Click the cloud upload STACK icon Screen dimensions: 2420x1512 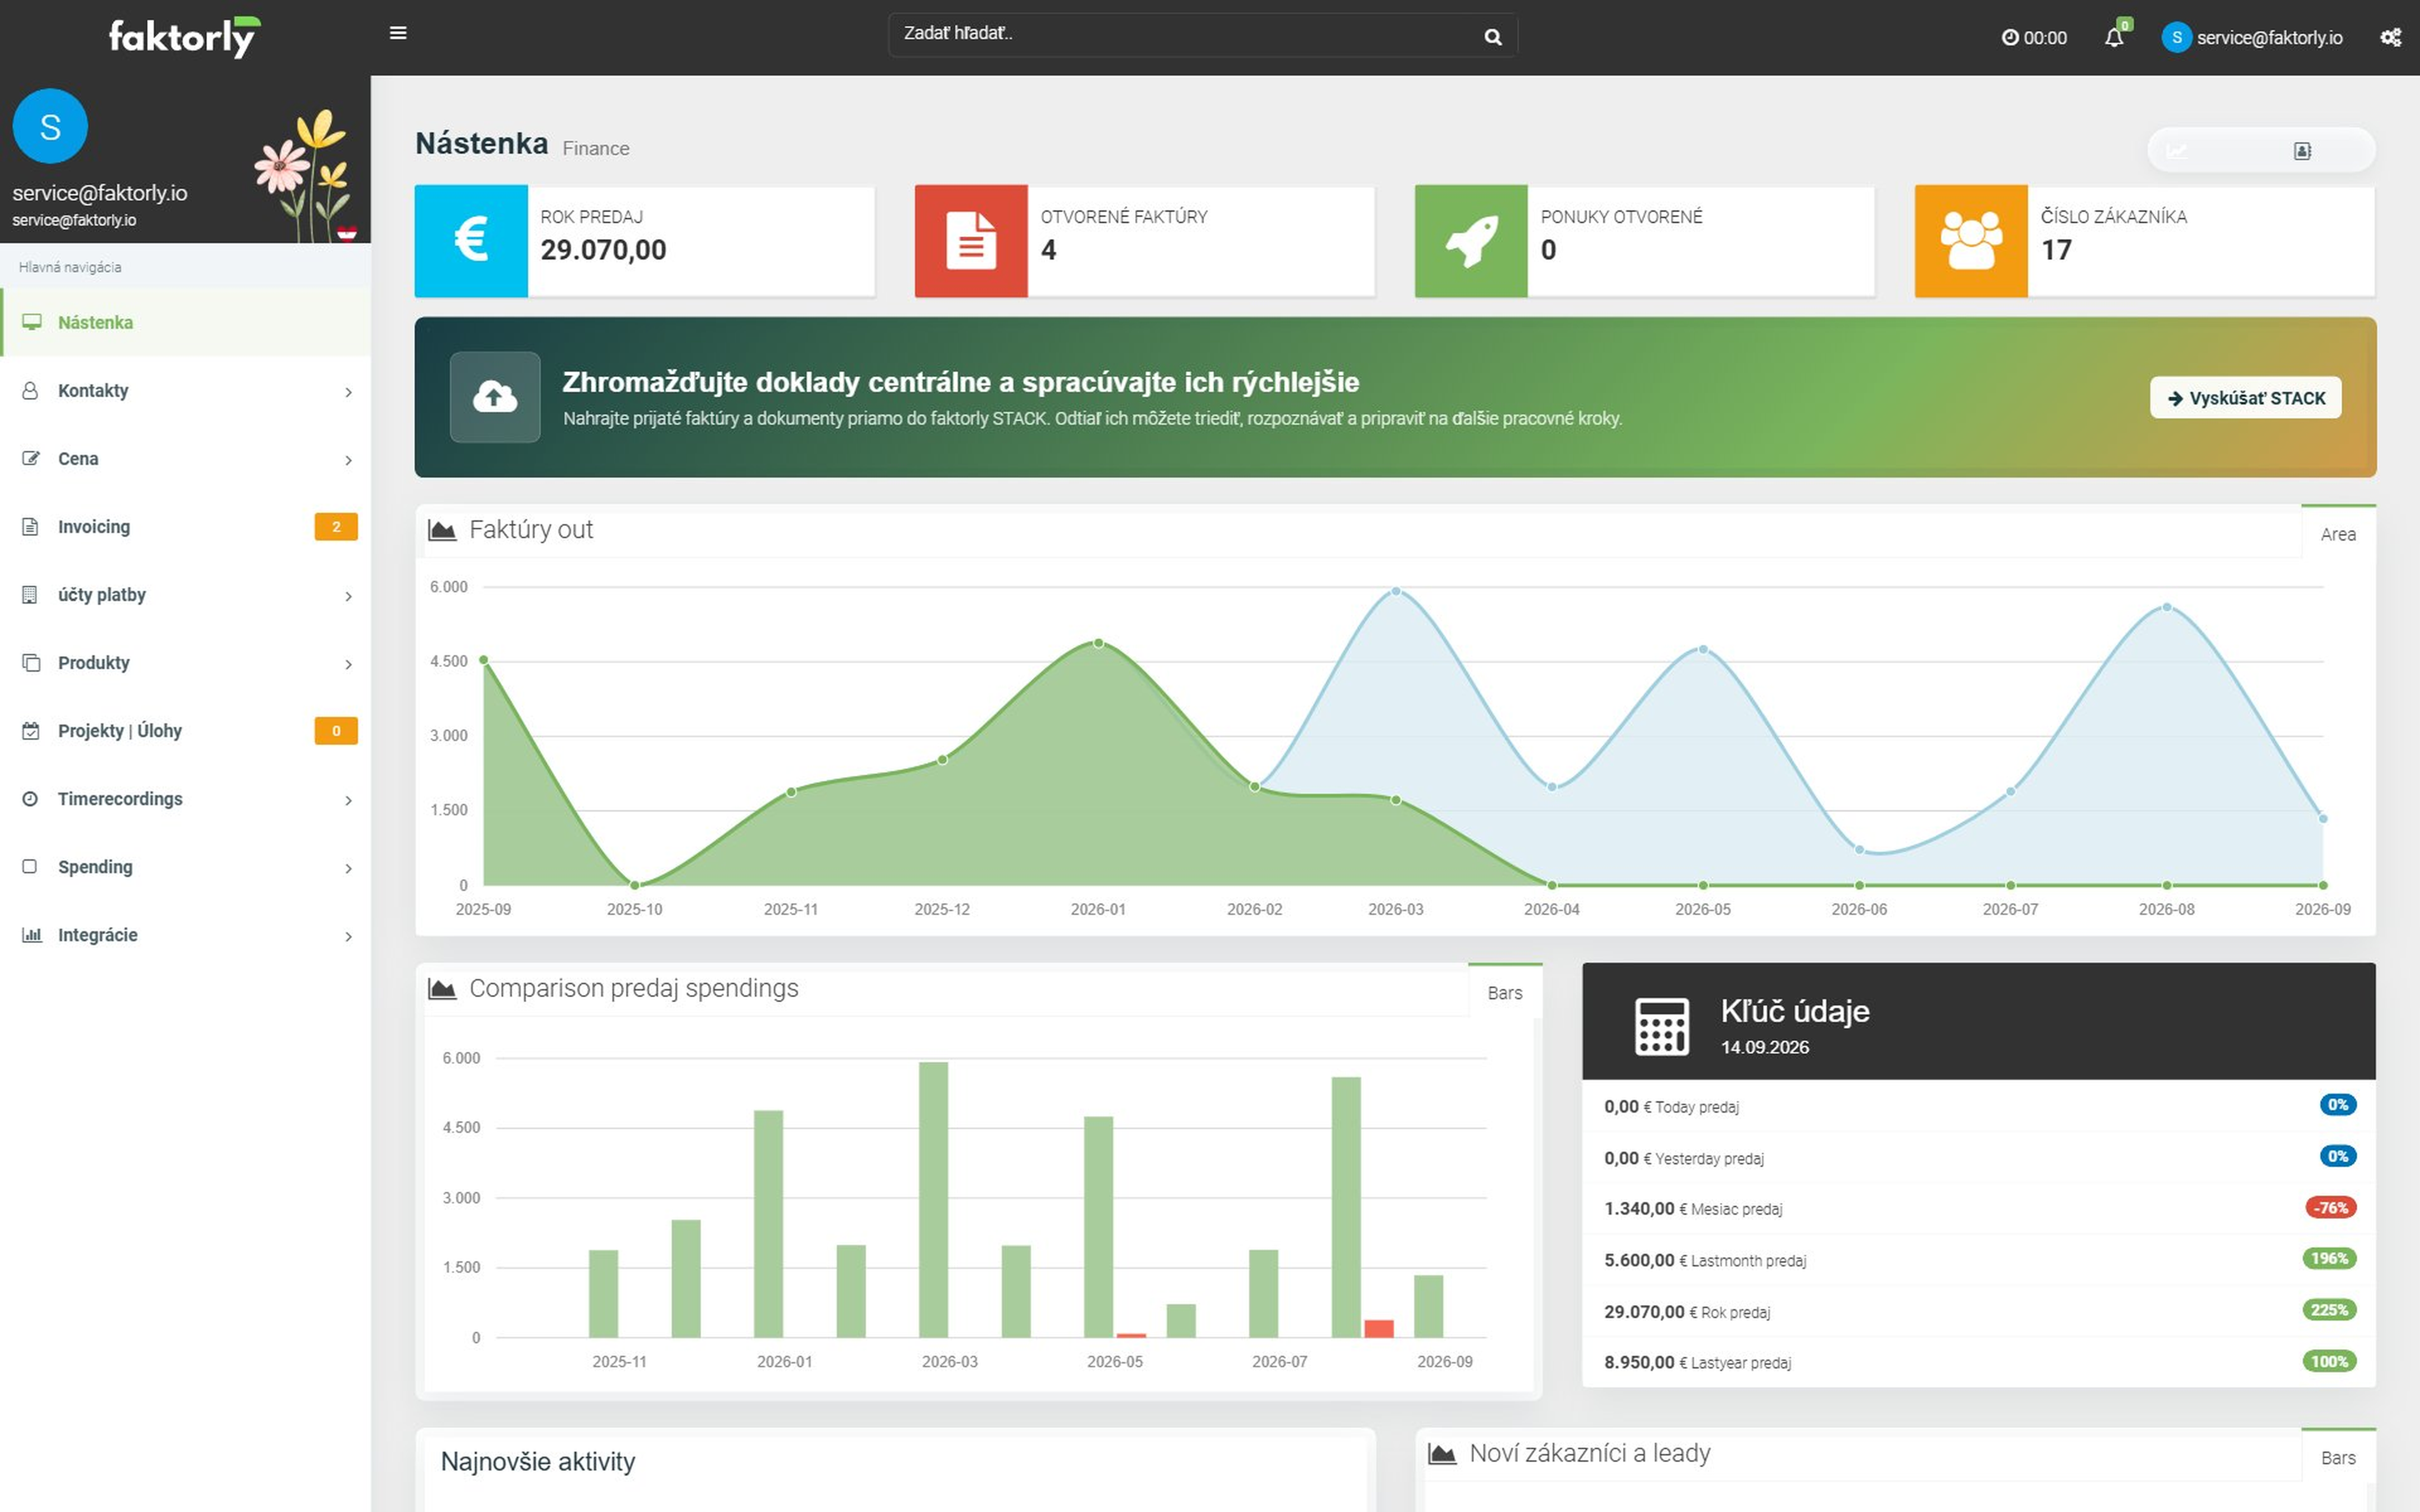point(495,397)
